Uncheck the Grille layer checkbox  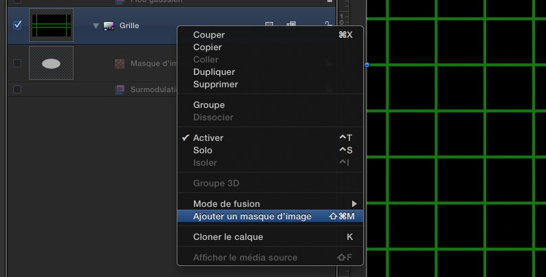click(17, 25)
